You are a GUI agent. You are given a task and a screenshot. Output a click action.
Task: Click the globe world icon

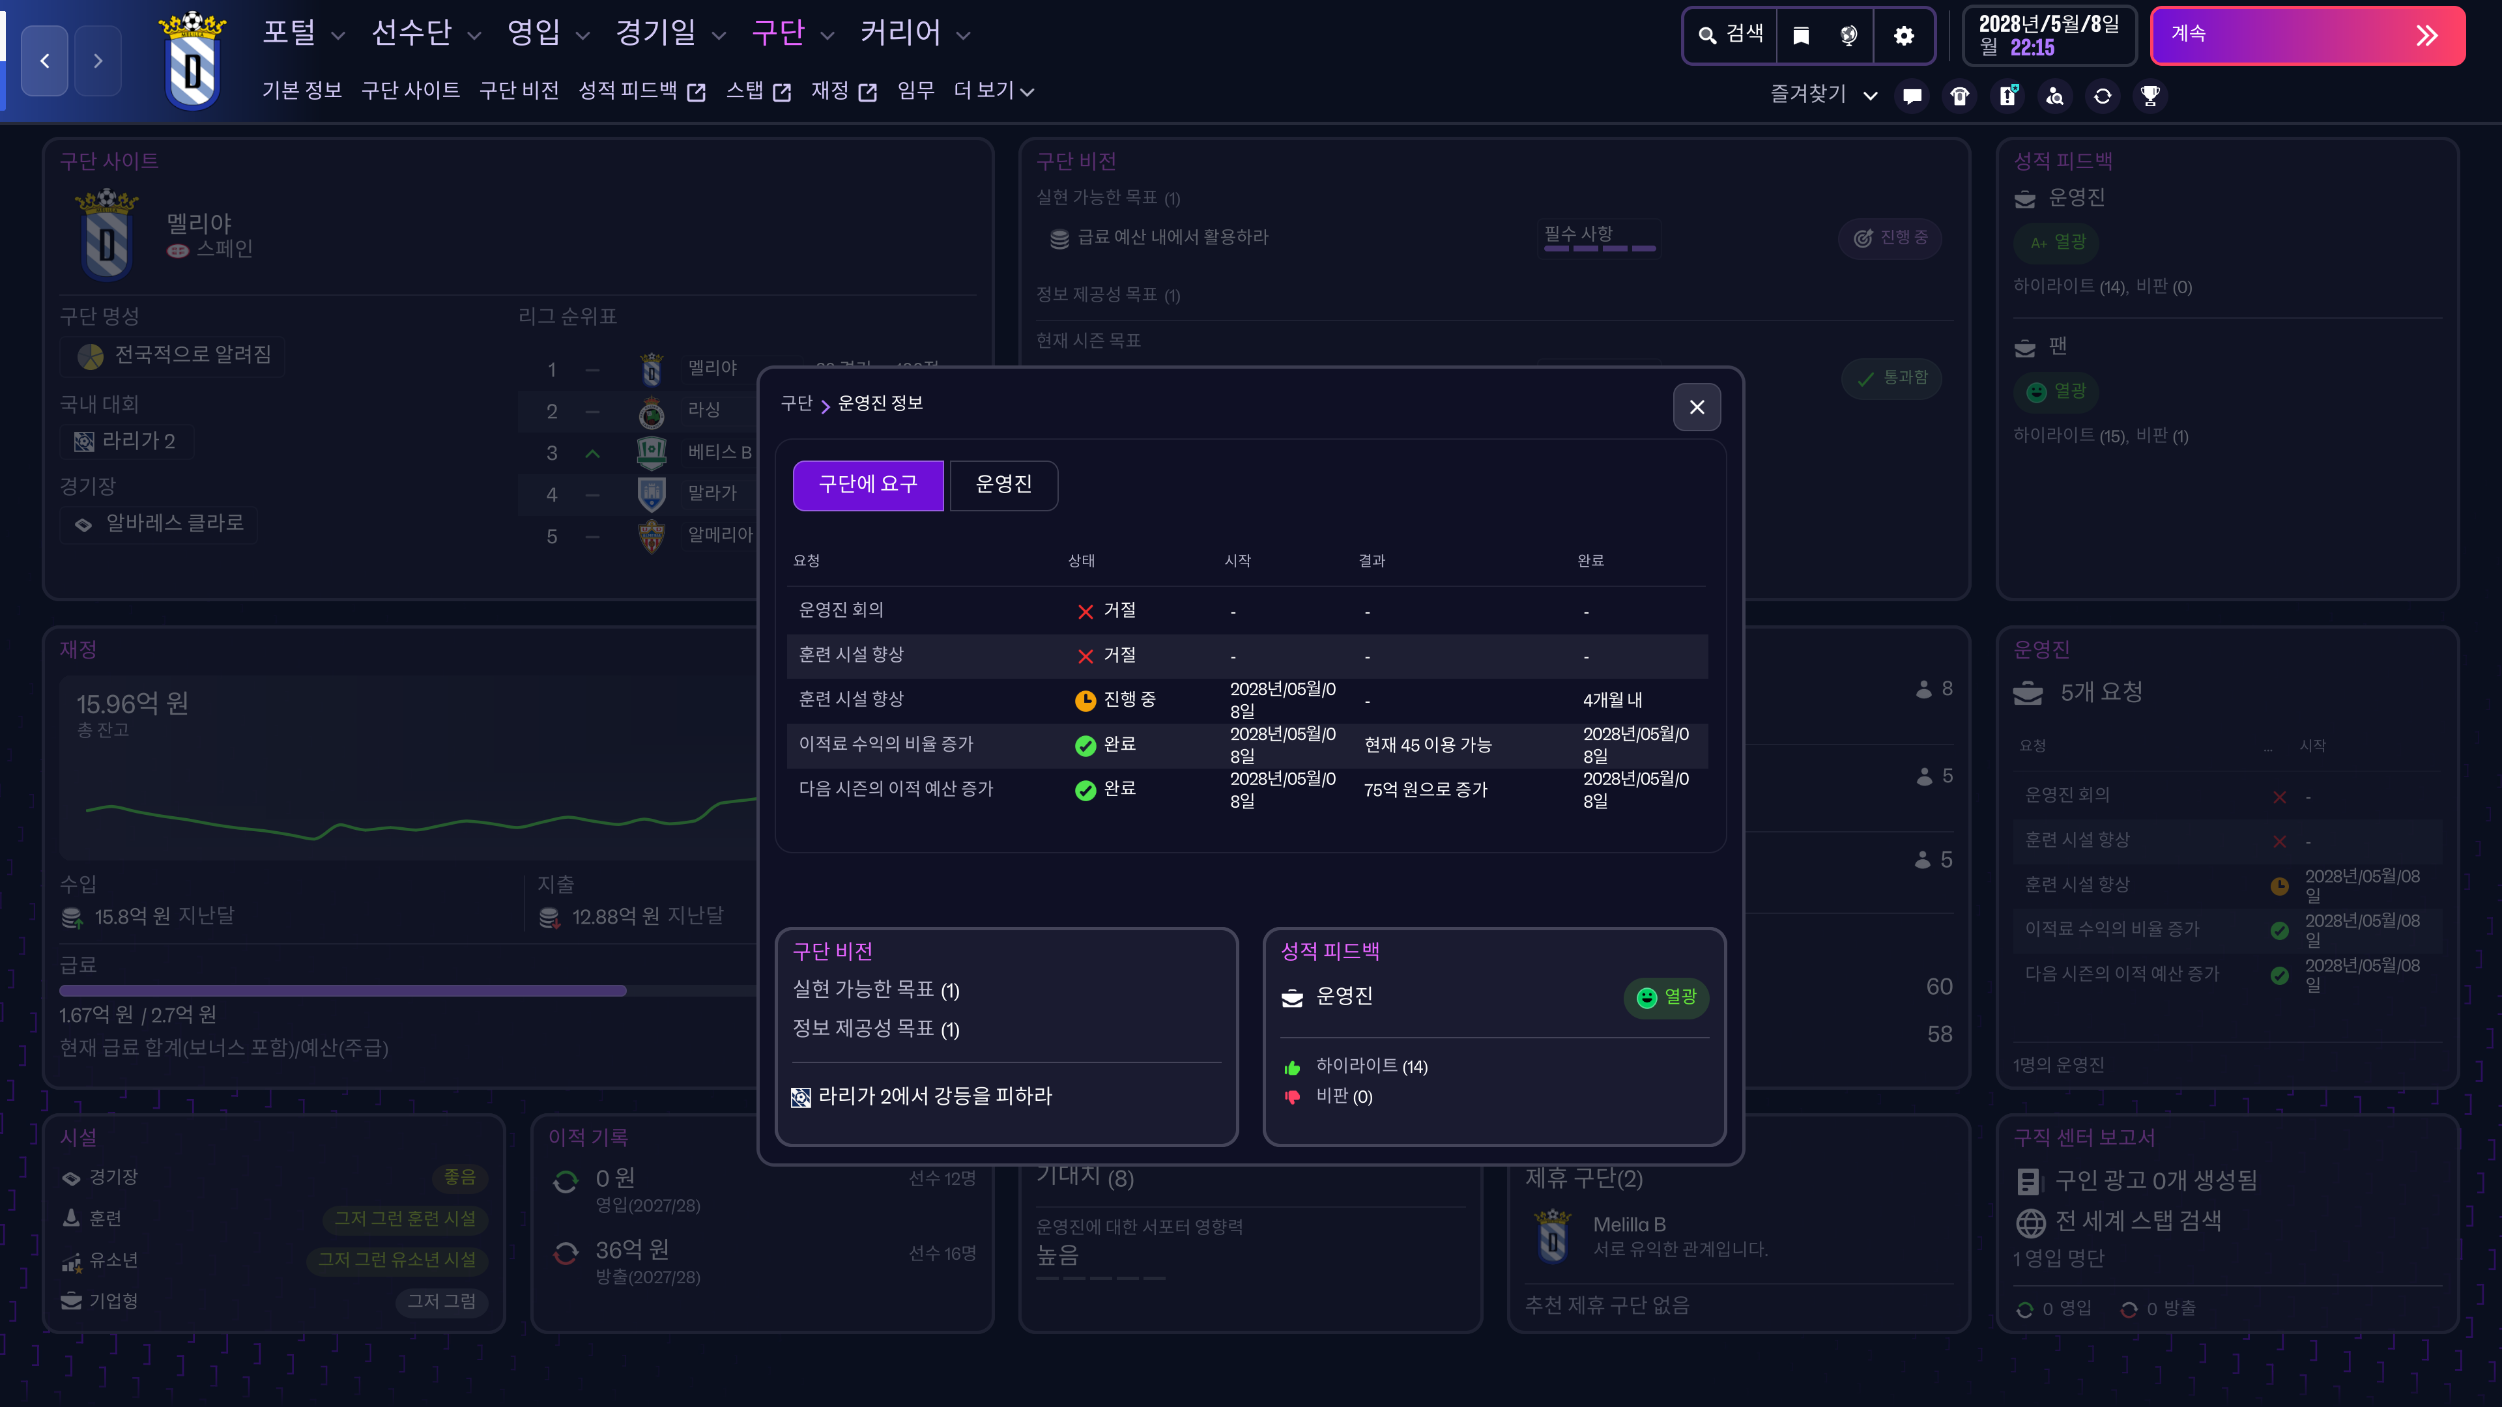(1849, 36)
